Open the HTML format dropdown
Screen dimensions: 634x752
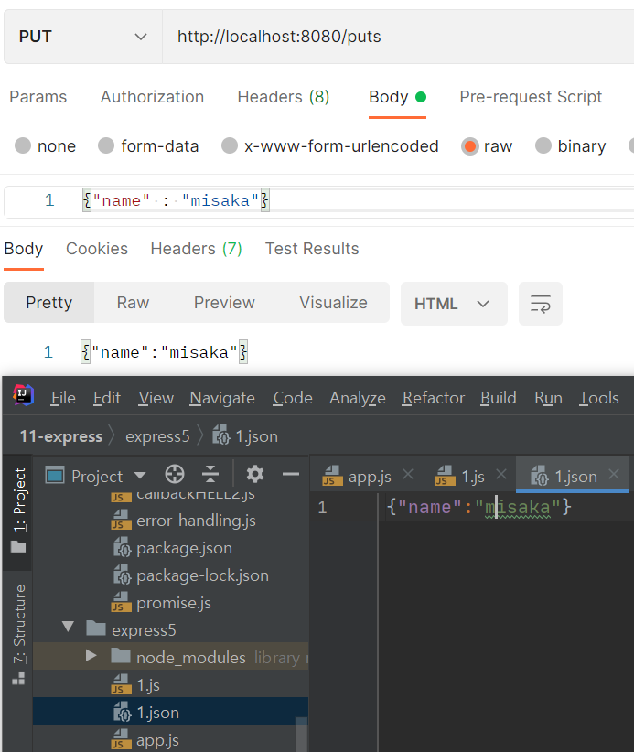tap(454, 304)
